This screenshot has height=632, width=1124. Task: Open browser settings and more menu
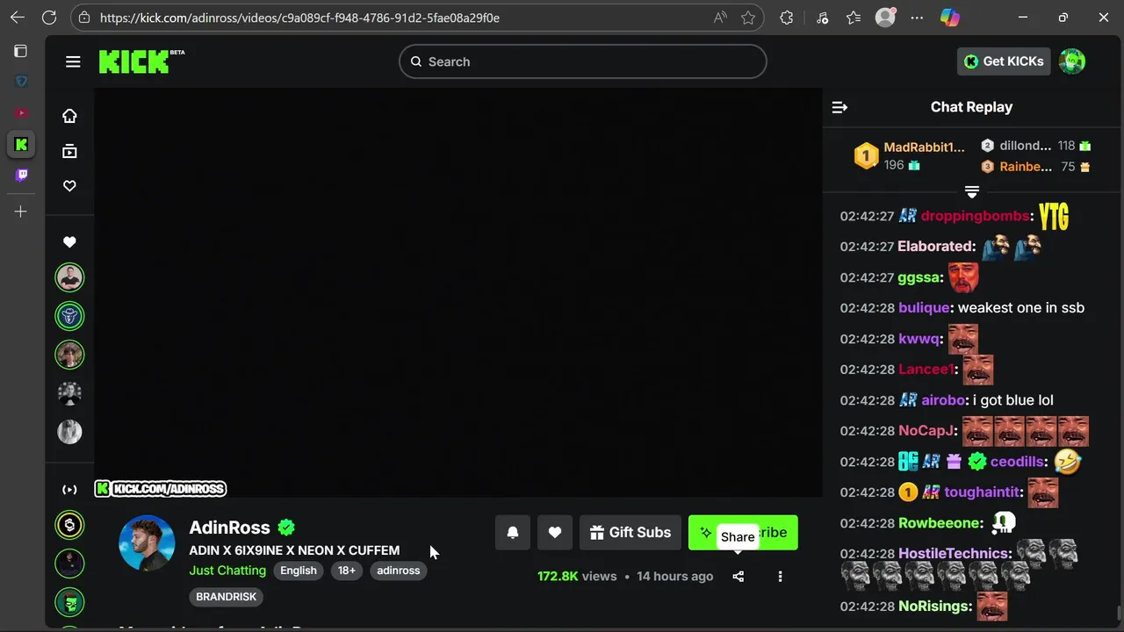917,18
